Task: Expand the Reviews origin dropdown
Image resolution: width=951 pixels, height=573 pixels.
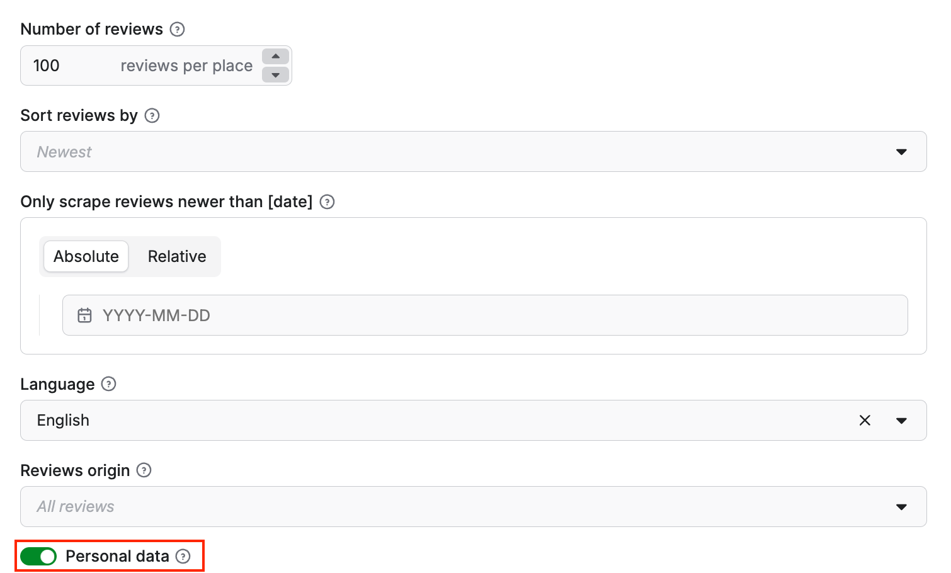Action: click(902, 506)
